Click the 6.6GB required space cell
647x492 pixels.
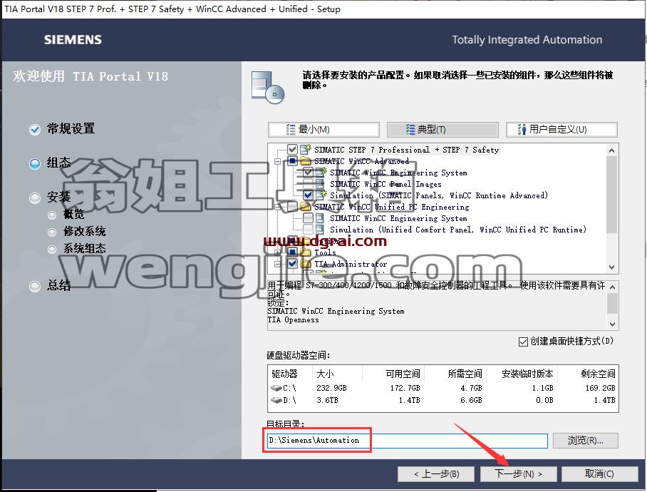point(471,400)
